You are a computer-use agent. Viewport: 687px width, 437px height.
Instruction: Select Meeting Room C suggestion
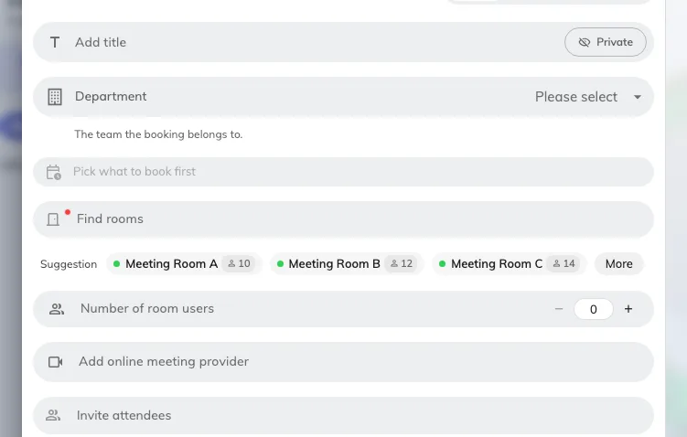(510, 263)
